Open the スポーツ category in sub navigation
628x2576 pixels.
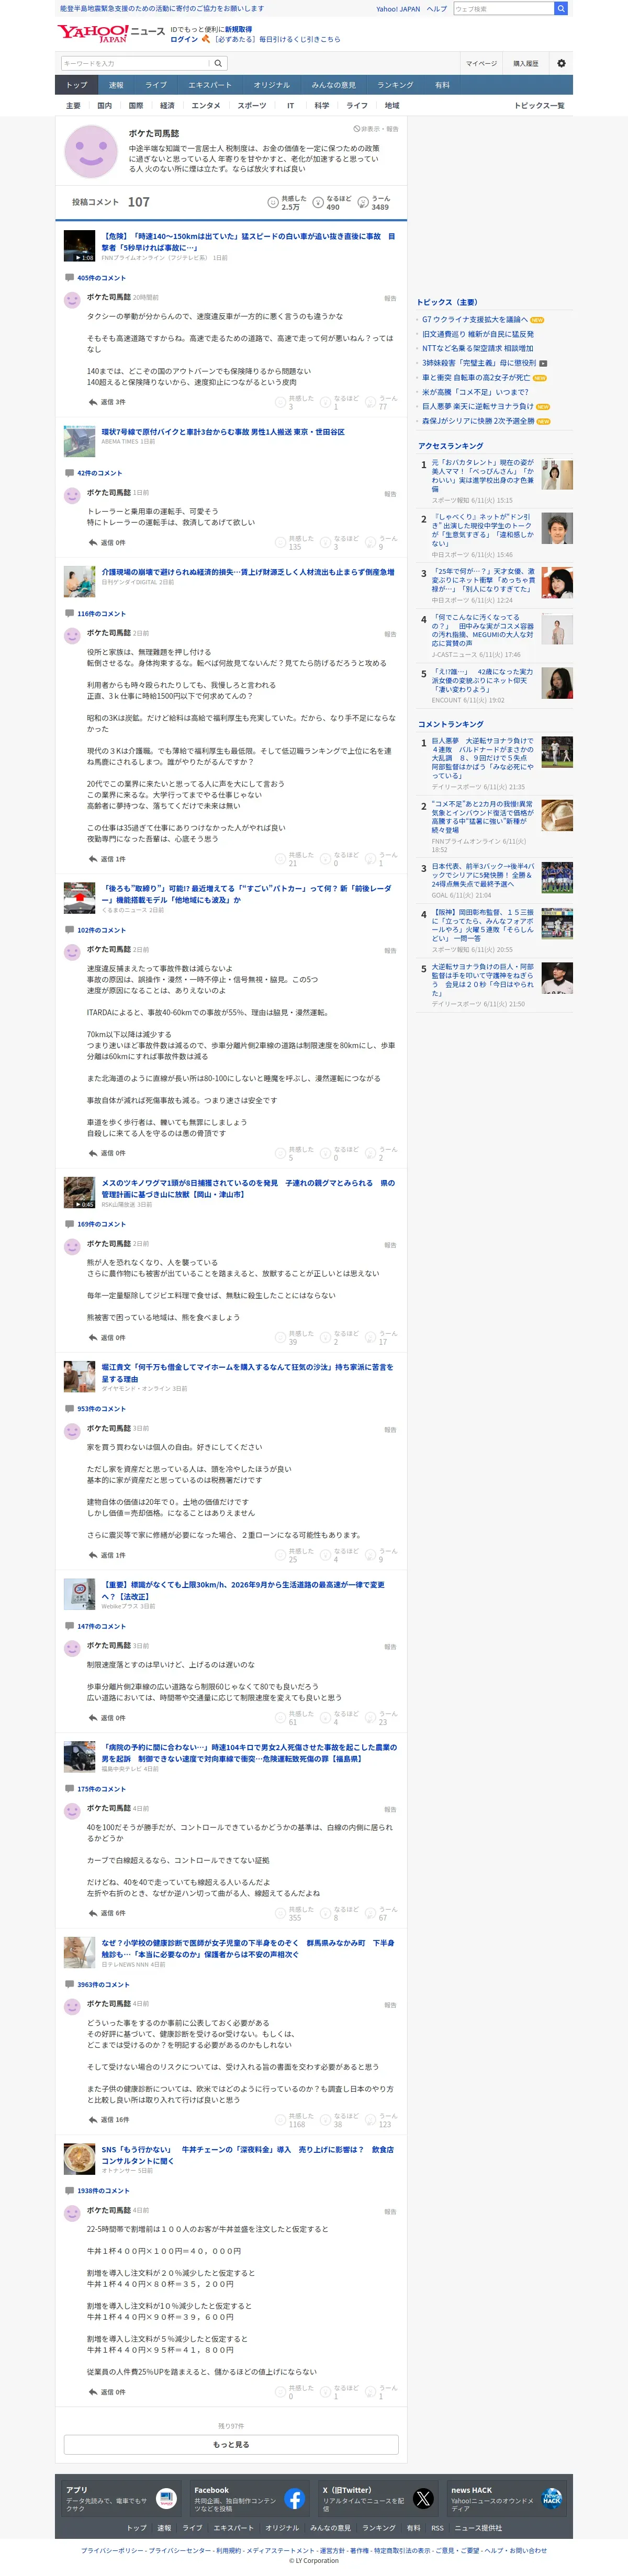(x=252, y=105)
